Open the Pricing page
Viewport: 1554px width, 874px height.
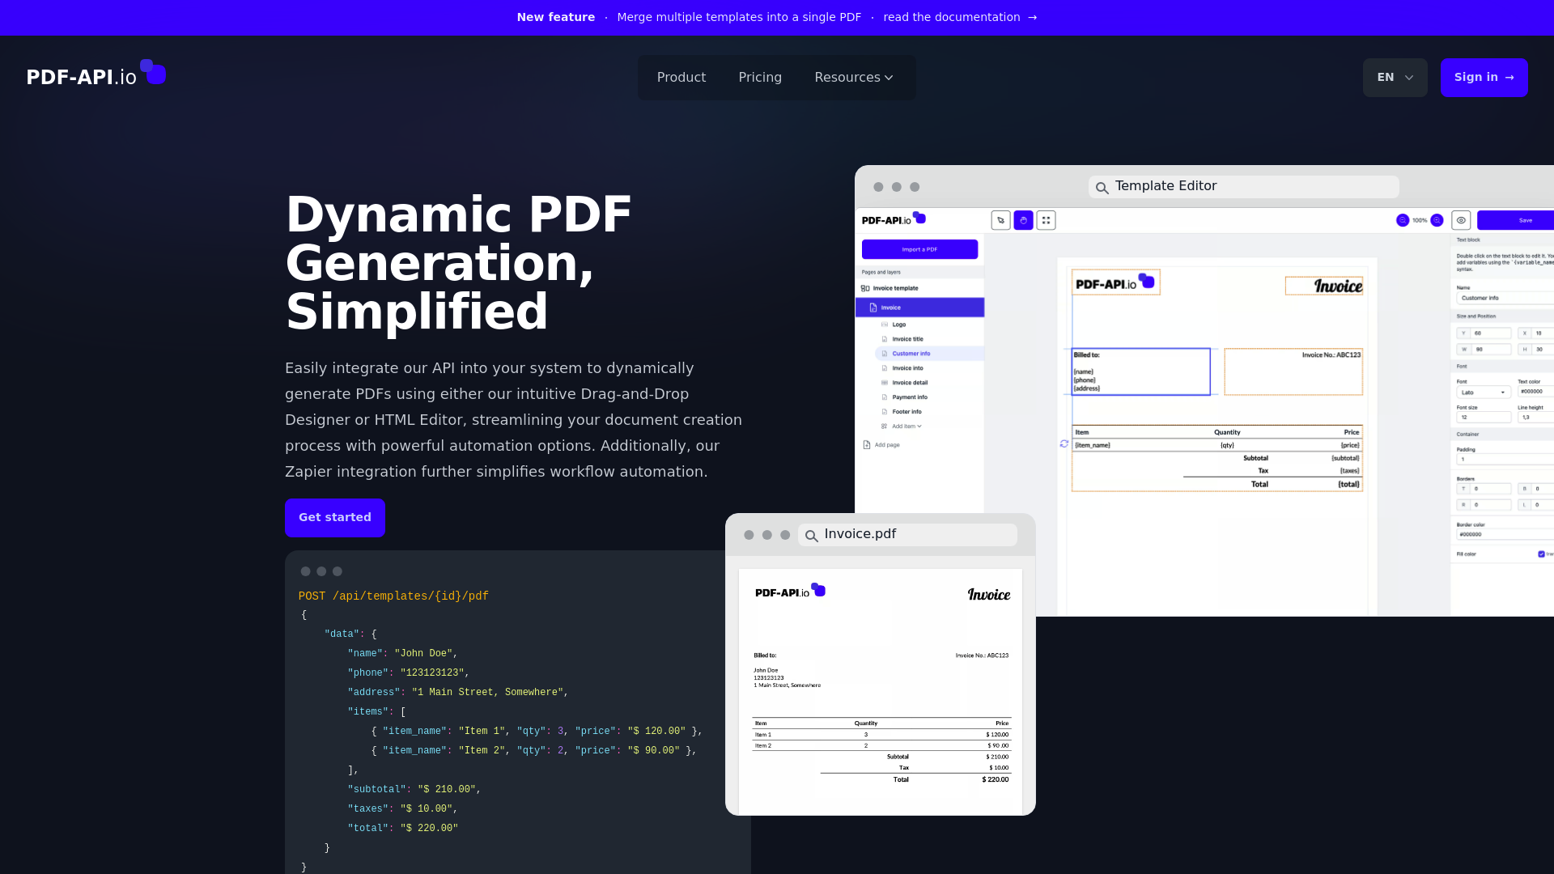(760, 78)
